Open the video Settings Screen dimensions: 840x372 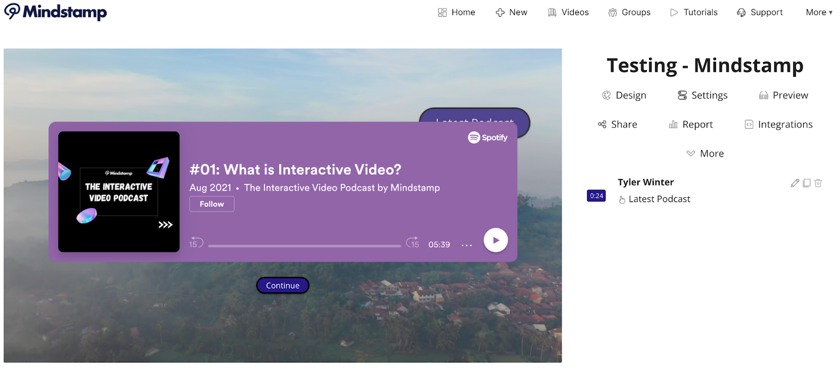[x=702, y=95]
